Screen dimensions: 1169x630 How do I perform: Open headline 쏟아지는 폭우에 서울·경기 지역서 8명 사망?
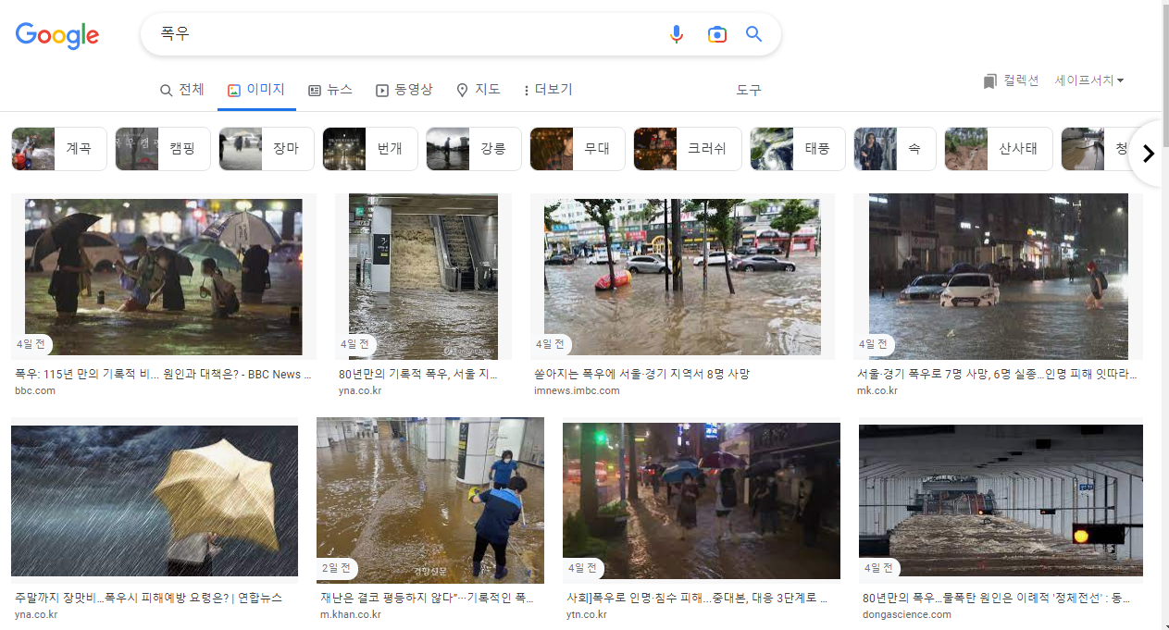[x=641, y=375]
